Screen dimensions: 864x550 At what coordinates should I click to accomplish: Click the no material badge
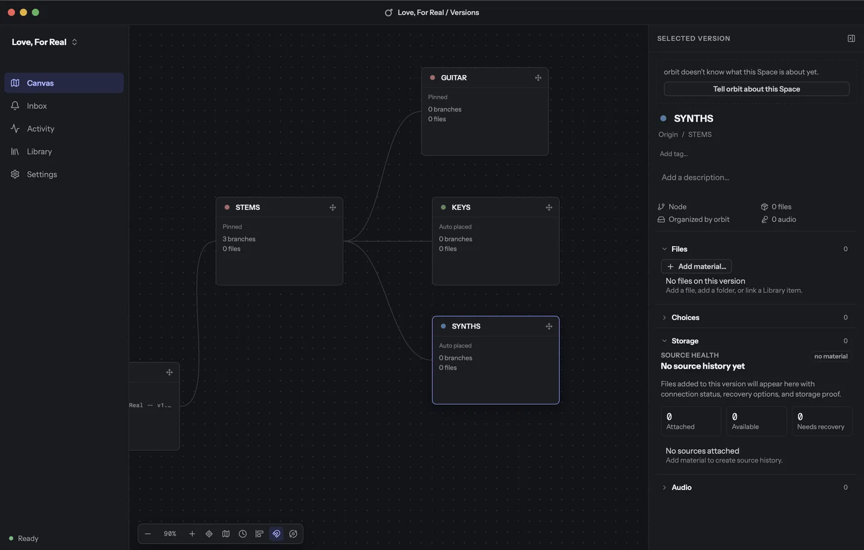tap(830, 356)
